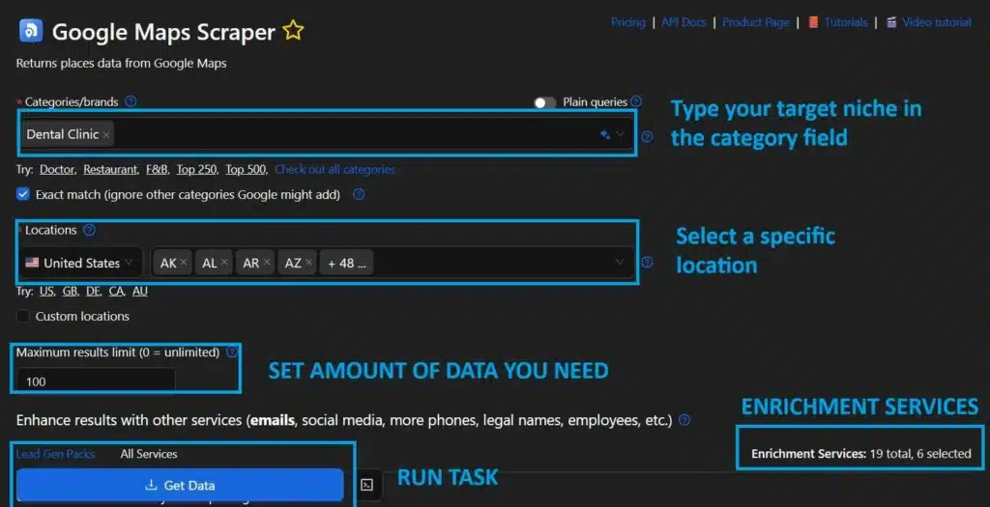Viewport: 990px width, 507px height.
Task: Try the Top 250 category suggestion
Action: coord(197,170)
